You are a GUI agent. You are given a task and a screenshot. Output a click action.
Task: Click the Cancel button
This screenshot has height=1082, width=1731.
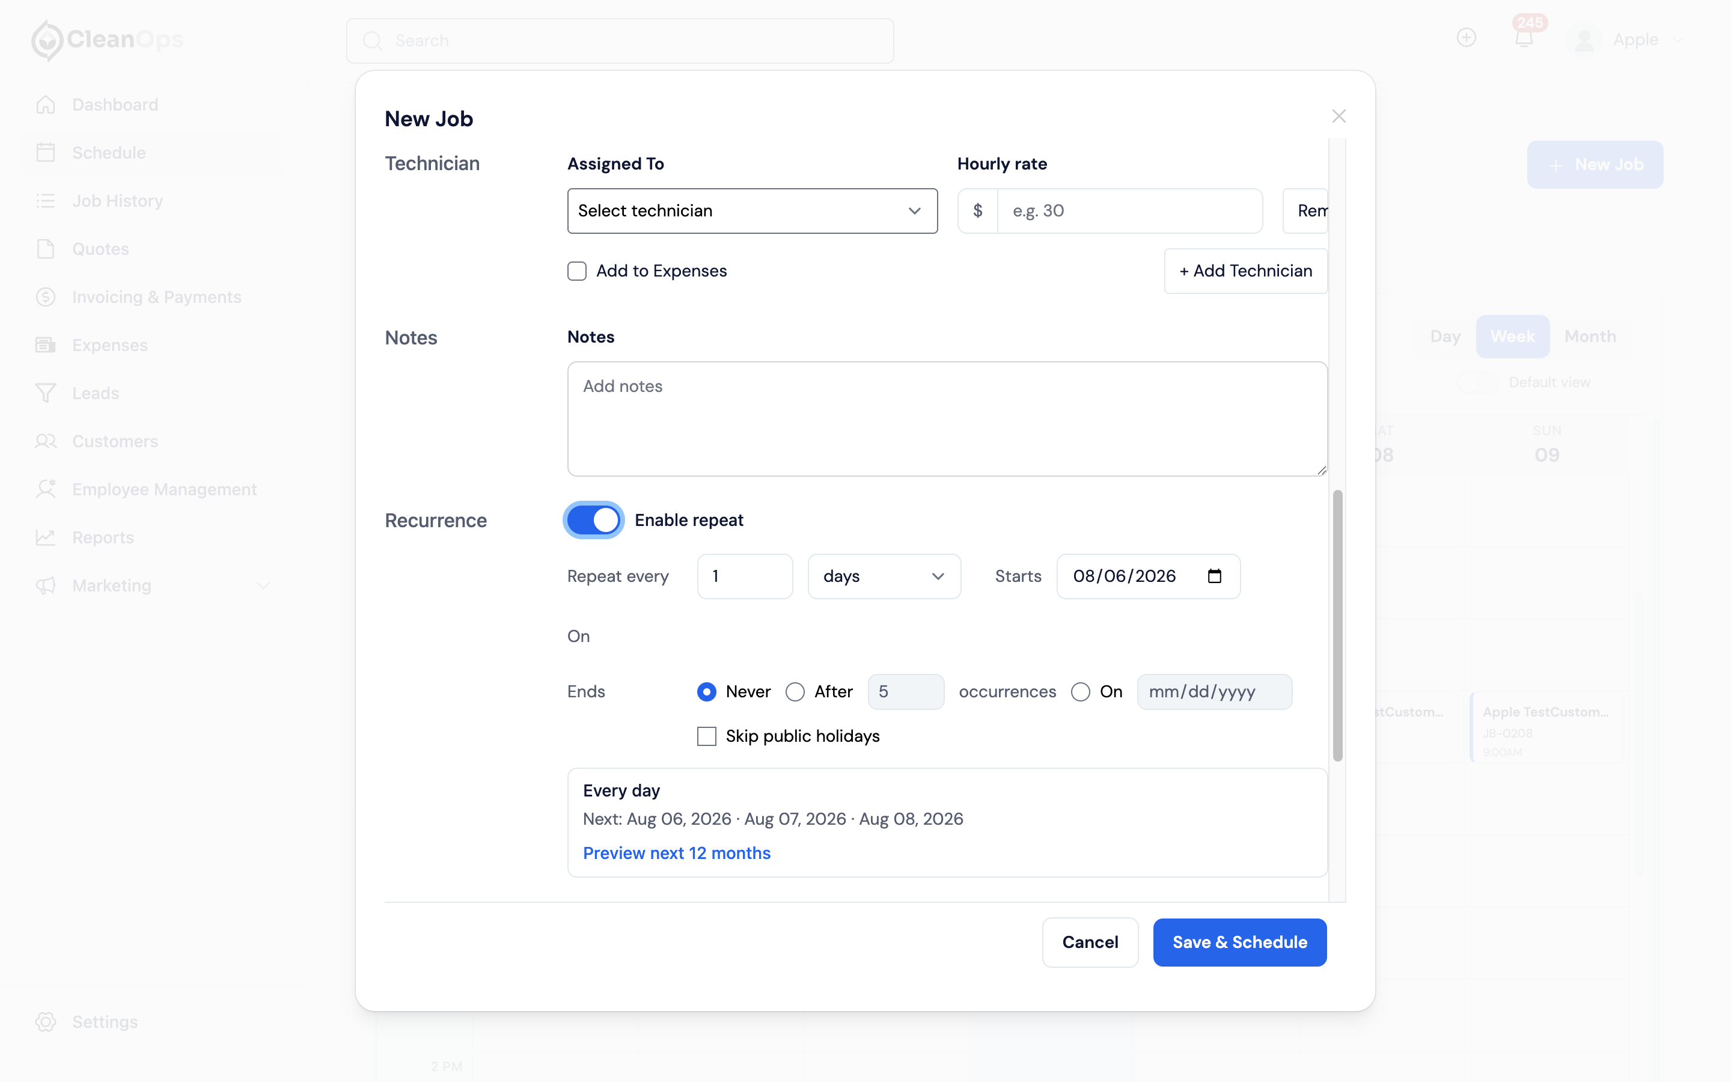click(1089, 943)
